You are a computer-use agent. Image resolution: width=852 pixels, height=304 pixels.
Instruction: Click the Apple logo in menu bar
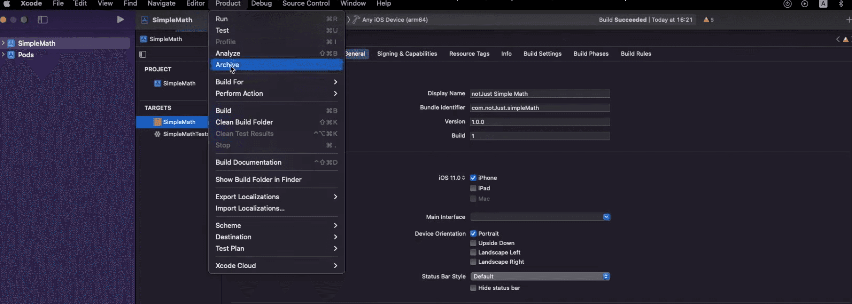(7, 3)
